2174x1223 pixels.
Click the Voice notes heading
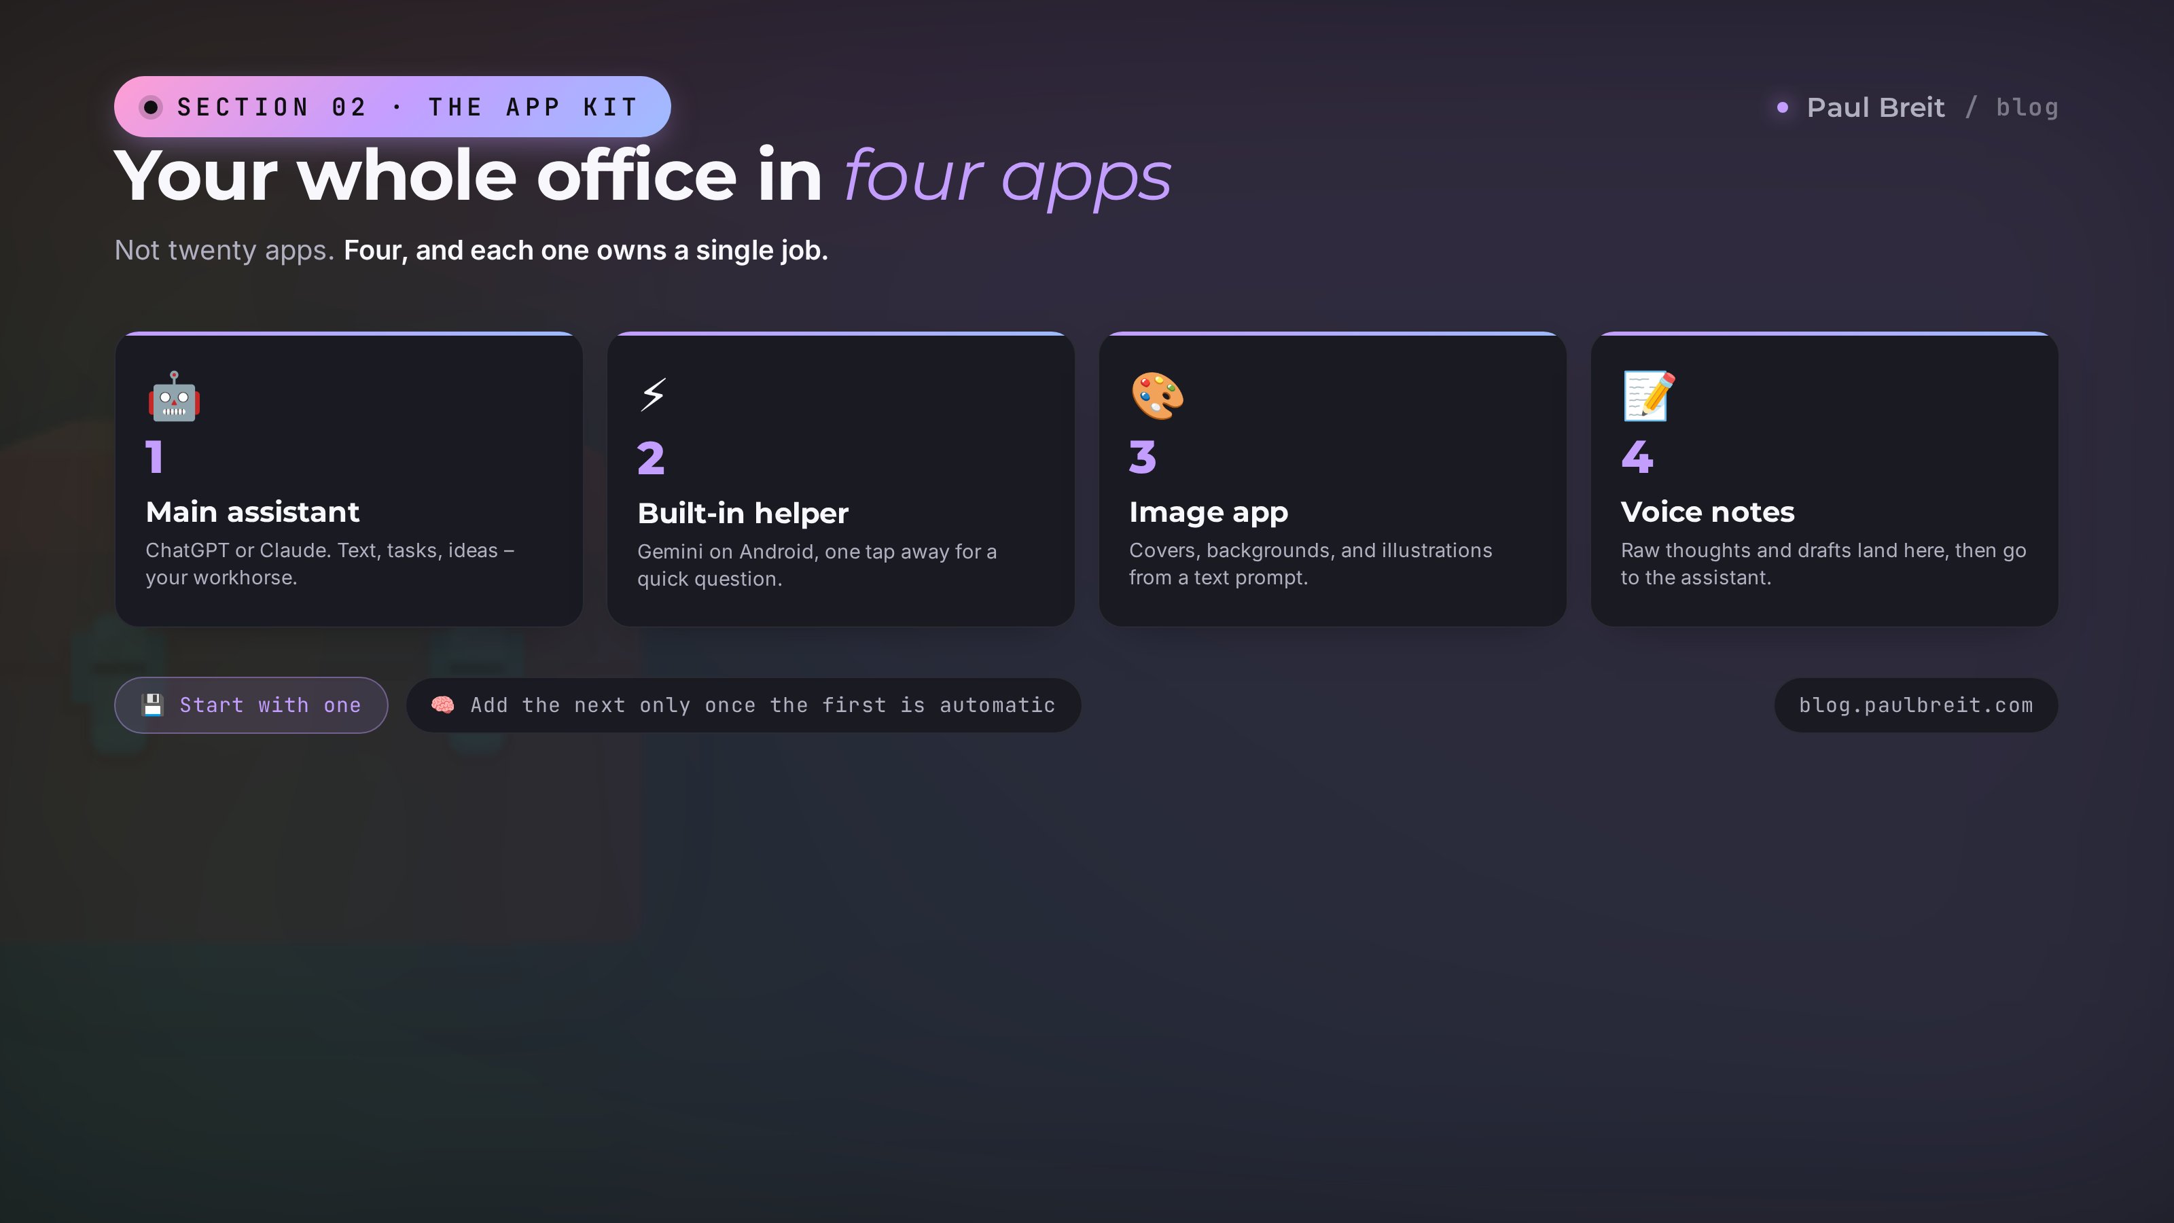1707,512
